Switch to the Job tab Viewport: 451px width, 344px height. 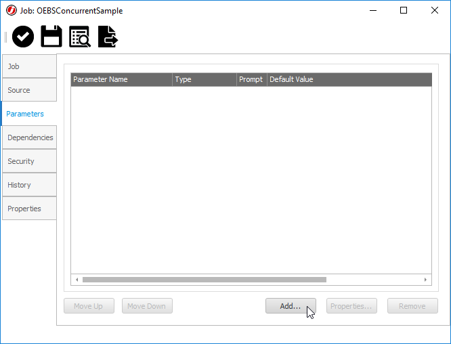29,66
